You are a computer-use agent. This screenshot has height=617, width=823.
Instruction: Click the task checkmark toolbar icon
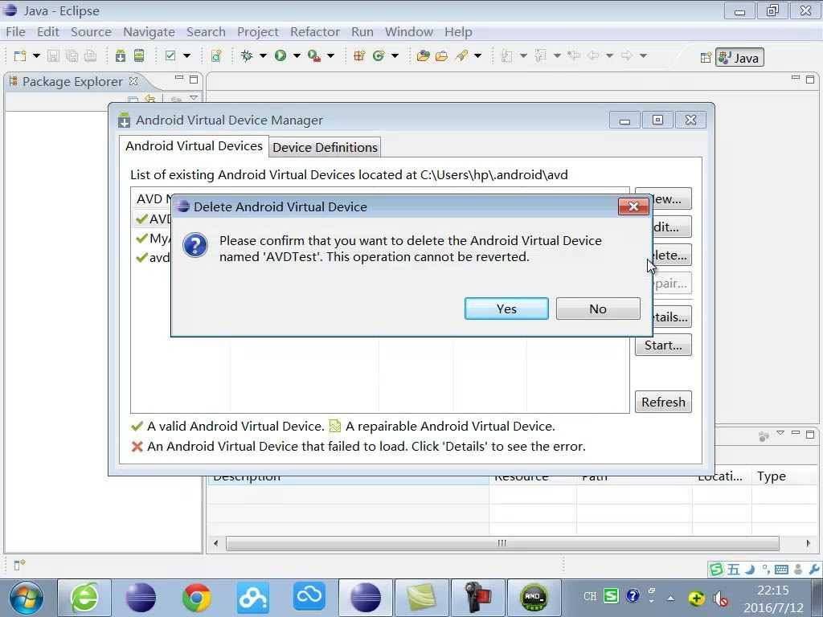[x=170, y=55]
